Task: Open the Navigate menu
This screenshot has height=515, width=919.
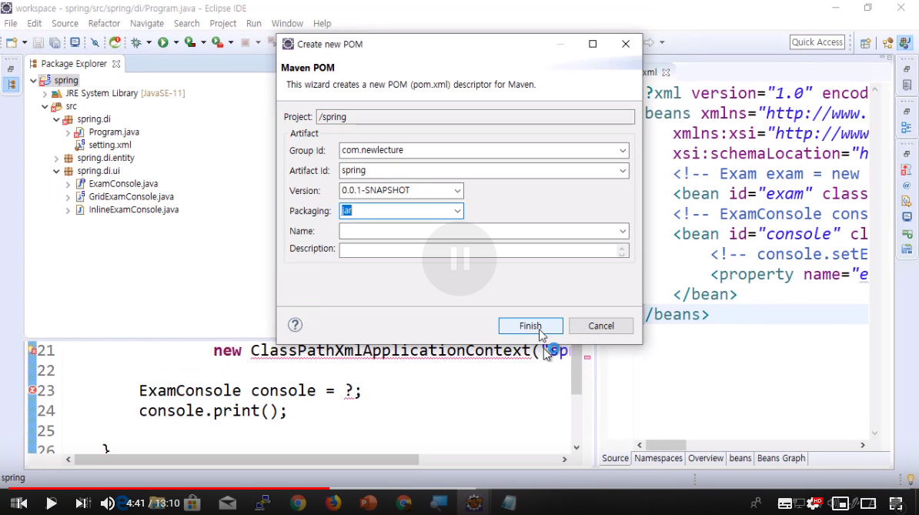Action: tap(146, 23)
